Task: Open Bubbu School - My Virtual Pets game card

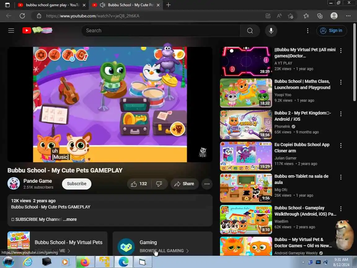Action: tap(57, 243)
